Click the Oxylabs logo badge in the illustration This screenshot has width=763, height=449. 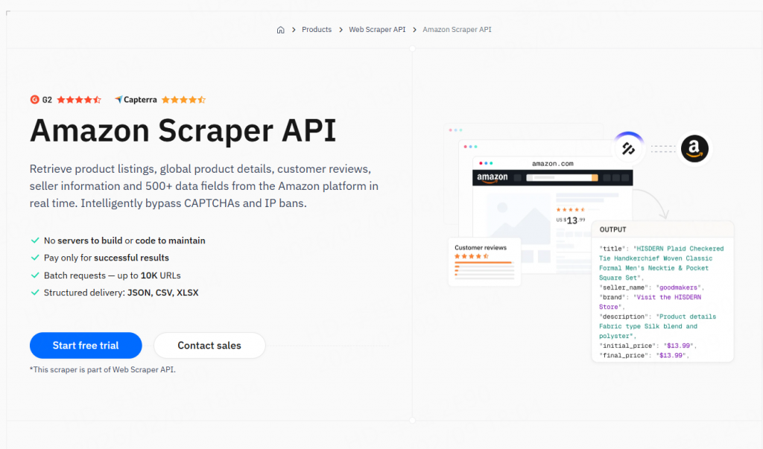(x=628, y=148)
